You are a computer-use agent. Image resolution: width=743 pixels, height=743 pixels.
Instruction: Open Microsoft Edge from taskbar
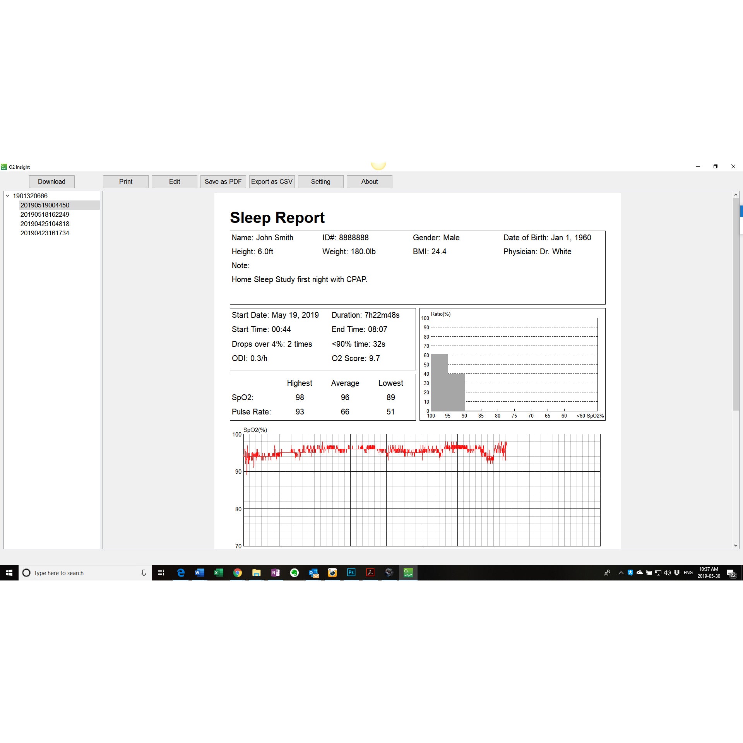[x=180, y=572]
